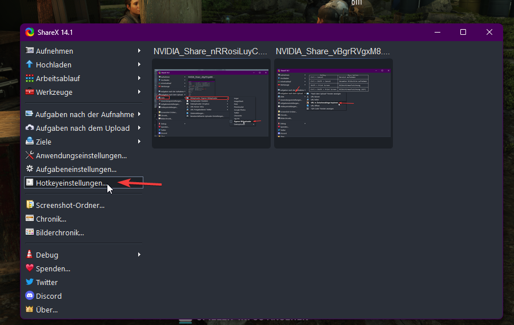Image resolution: width=514 pixels, height=325 pixels.
Task: Open Aufgabeneinstellungen menu entry
Action: (76, 169)
